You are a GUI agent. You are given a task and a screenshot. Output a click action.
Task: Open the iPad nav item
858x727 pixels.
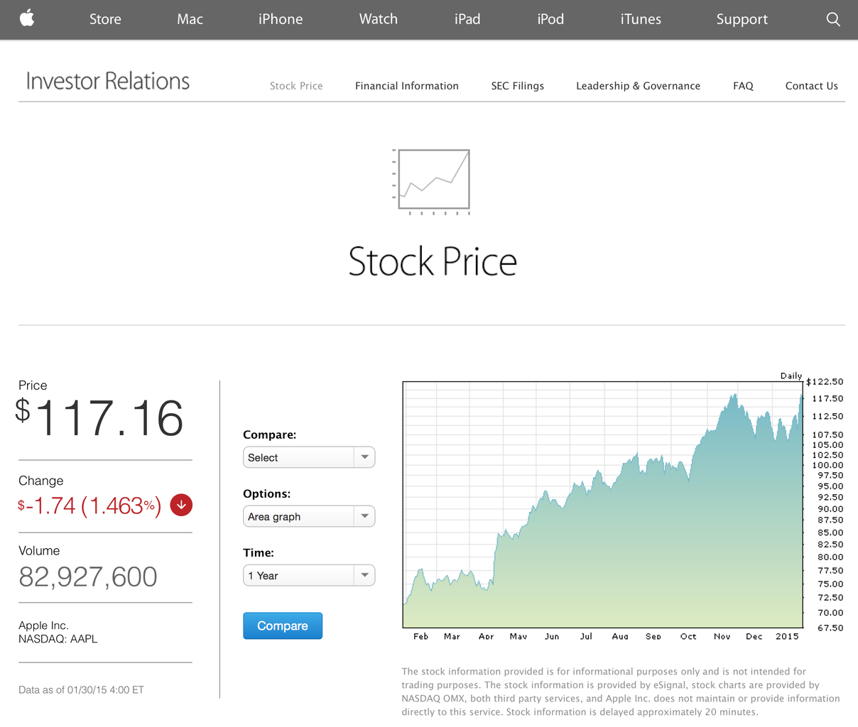[x=467, y=19]
